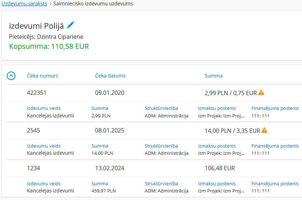Click date 09.01.2020 in first receipt
Screen dimensions: 302x200
point(109,93)
